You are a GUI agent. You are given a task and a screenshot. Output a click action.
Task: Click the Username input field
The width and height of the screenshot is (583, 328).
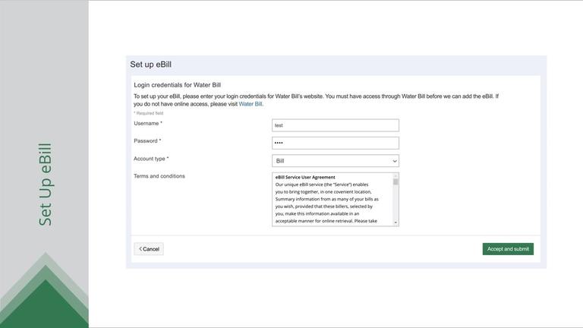(336, 125)
